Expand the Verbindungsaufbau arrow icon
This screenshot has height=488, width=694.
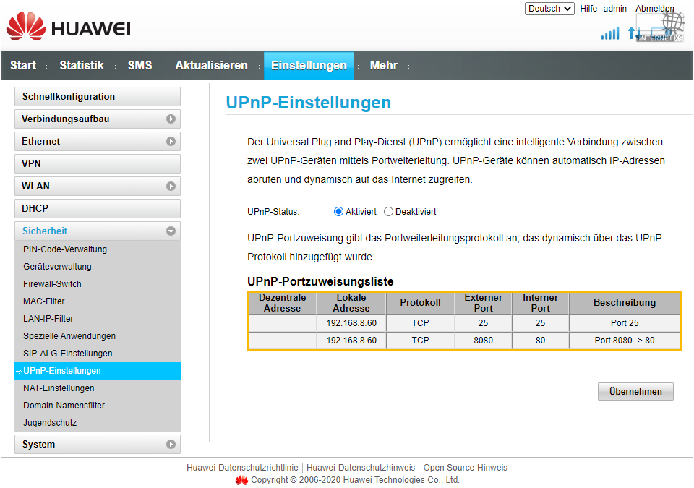click(171, 119)
